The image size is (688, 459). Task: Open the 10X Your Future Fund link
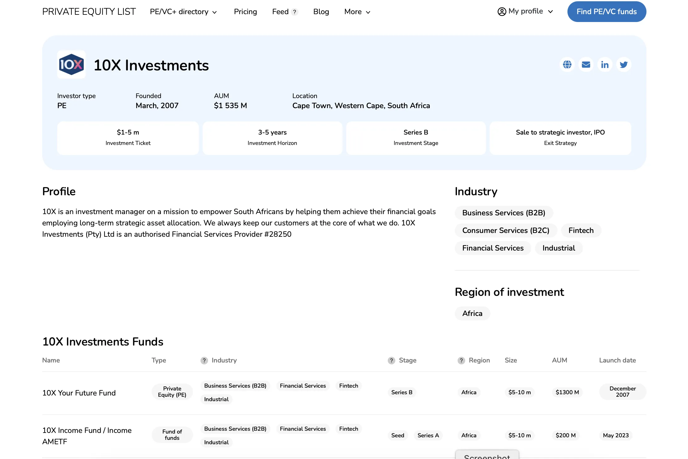point(79,393)
